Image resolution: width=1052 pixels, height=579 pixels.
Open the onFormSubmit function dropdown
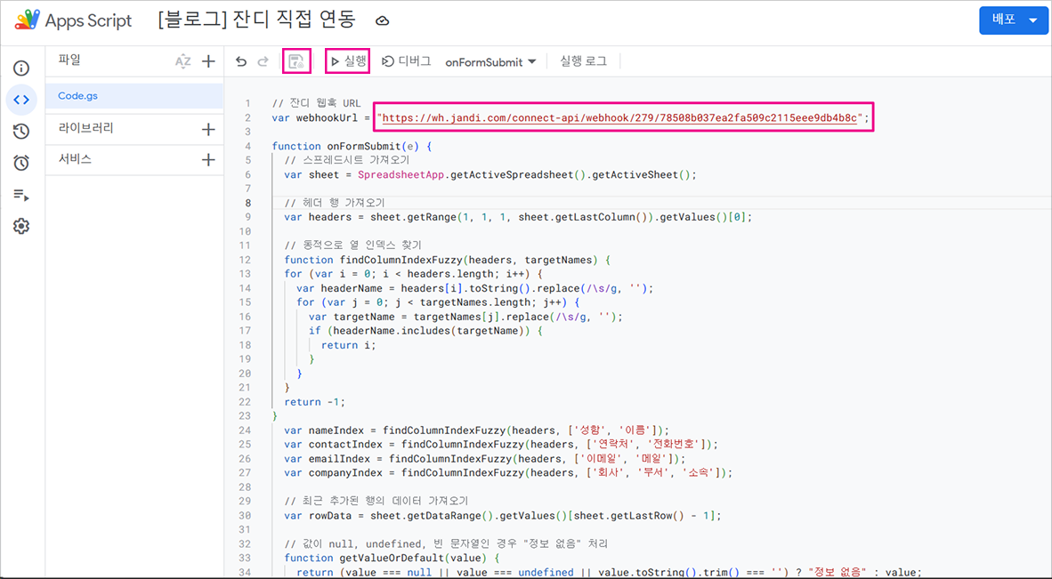coord(490,62)
